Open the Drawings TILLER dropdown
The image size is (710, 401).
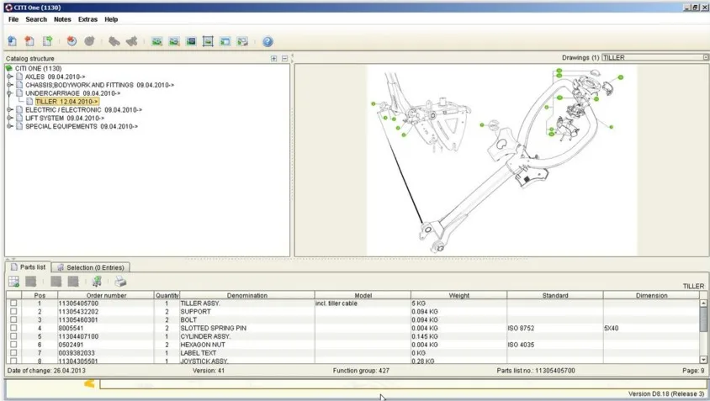coord(706,57)
